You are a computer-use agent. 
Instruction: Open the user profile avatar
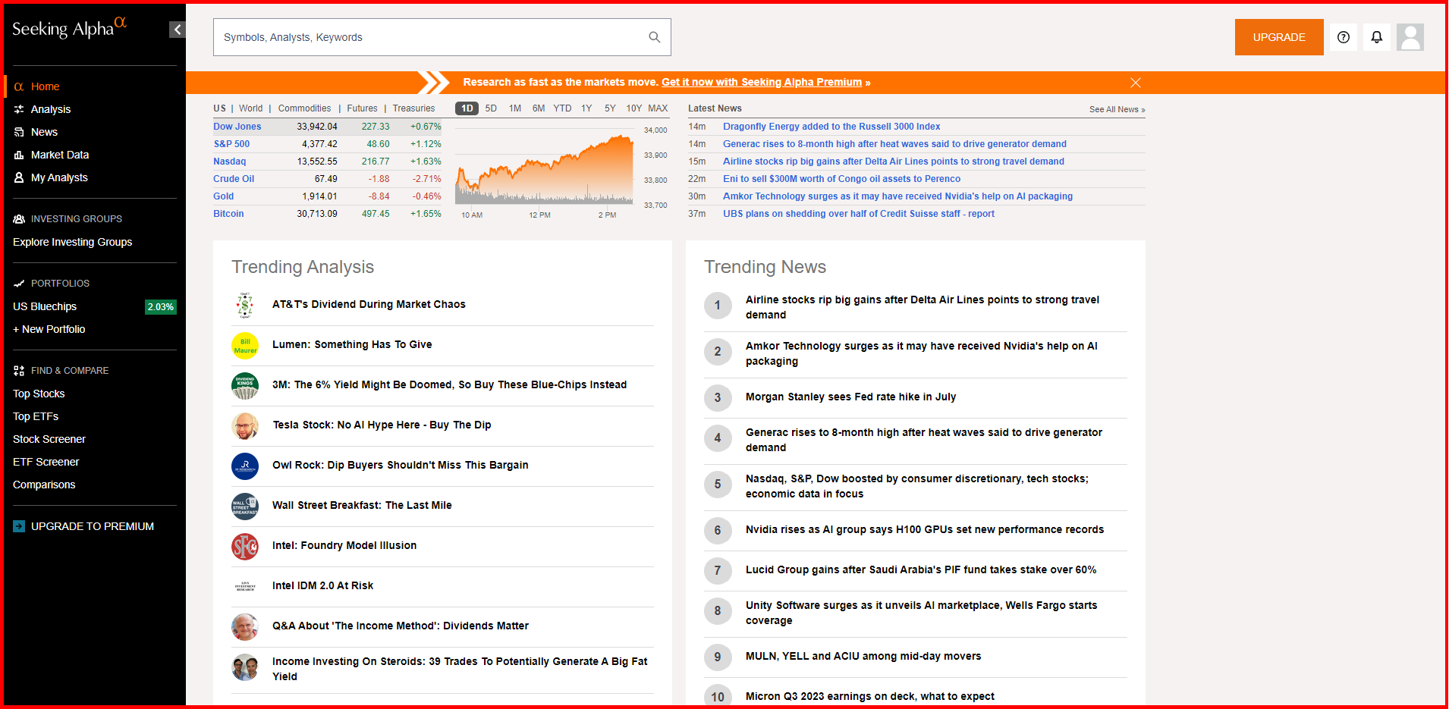(1410, 37)
